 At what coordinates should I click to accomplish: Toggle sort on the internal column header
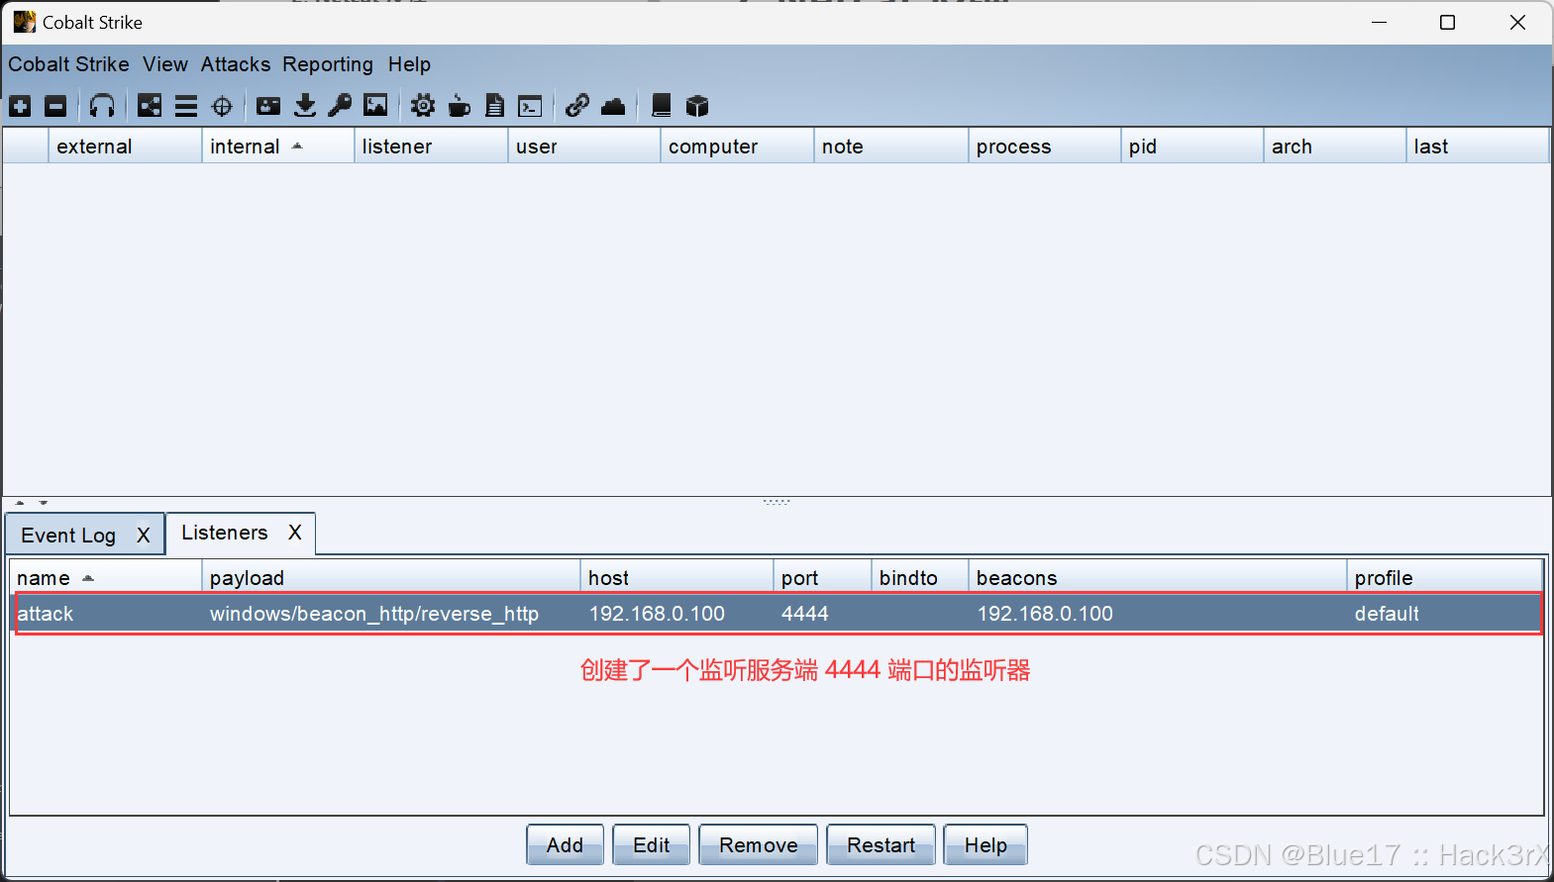pyautogui.click(x=278, y=147)
